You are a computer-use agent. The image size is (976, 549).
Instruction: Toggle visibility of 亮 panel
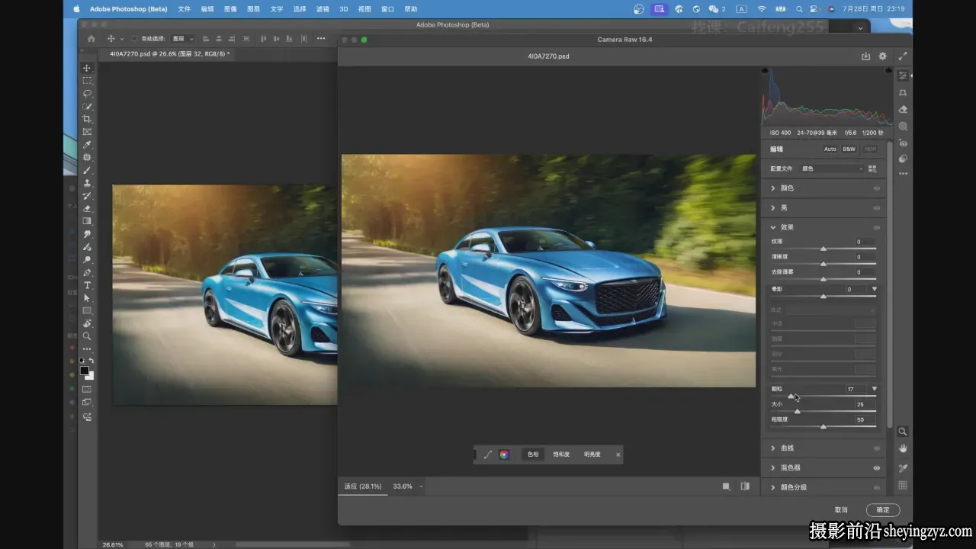pos(876,208)
